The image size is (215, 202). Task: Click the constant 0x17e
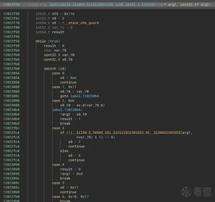(x=69, y=14)
